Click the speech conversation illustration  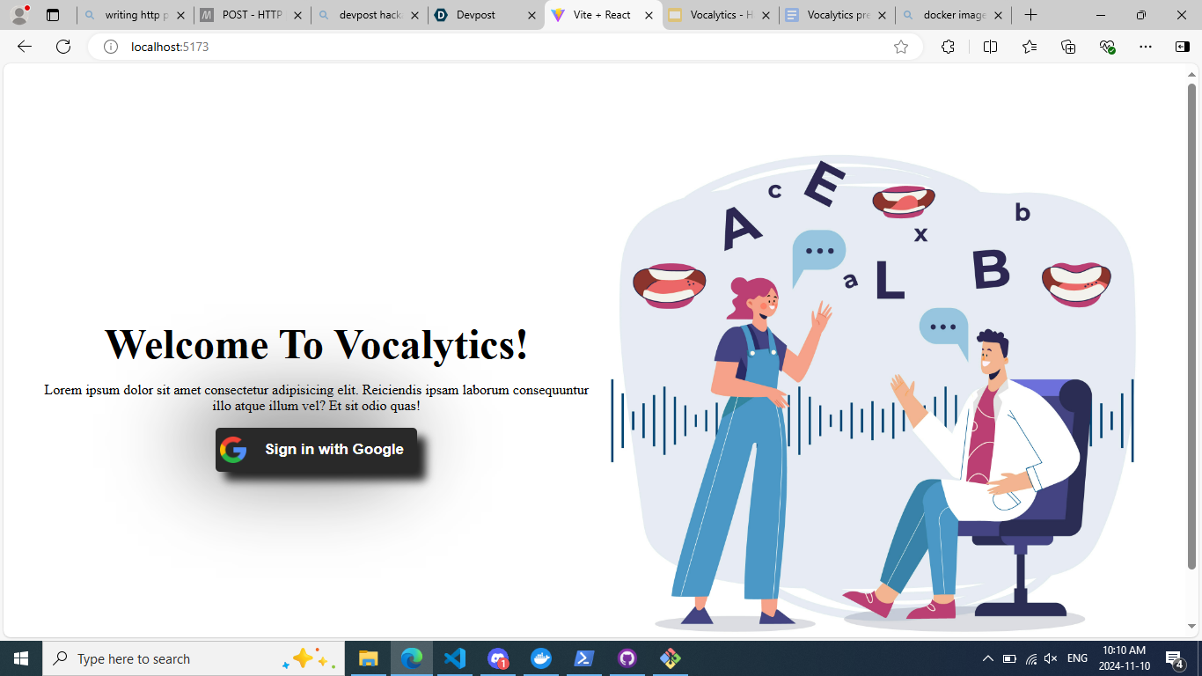pyautogui.click(x=873, y=394)
